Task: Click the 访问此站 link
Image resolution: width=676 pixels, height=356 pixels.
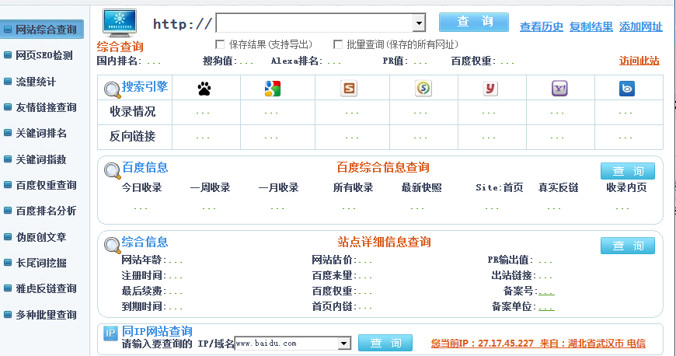Action: point(639,60)
